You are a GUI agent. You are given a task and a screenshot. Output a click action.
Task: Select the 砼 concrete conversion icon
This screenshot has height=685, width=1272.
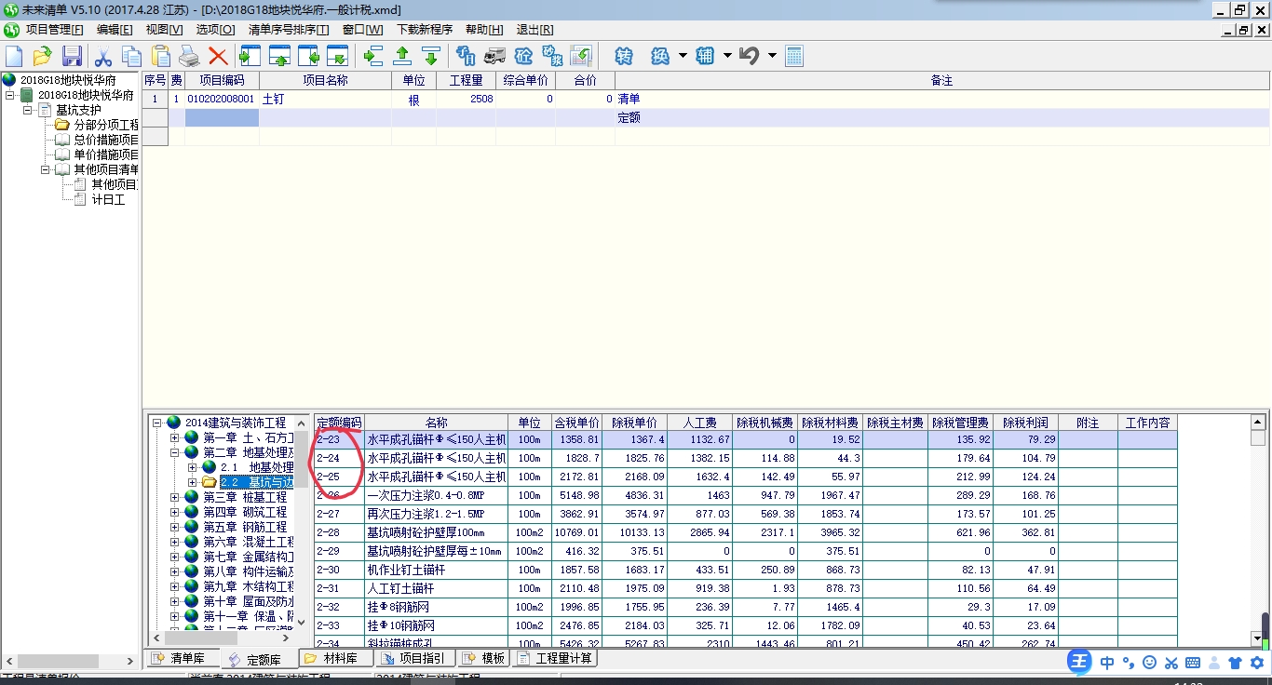point(523,56)
